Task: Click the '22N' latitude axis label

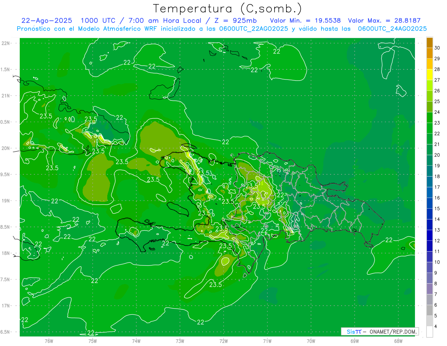Action: (6, 43)
